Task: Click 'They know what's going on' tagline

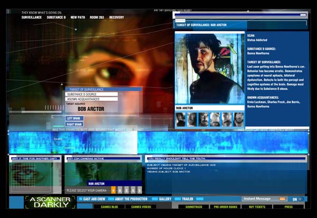Action: point(42,13)
